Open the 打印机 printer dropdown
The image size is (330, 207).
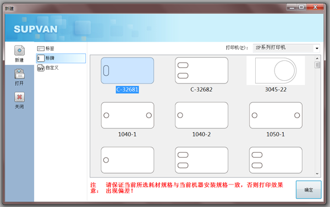click(286, 48)
